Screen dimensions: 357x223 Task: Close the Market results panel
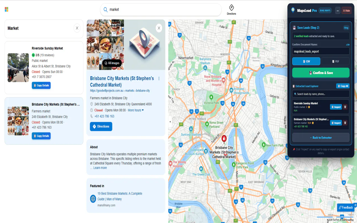(77, 28)
